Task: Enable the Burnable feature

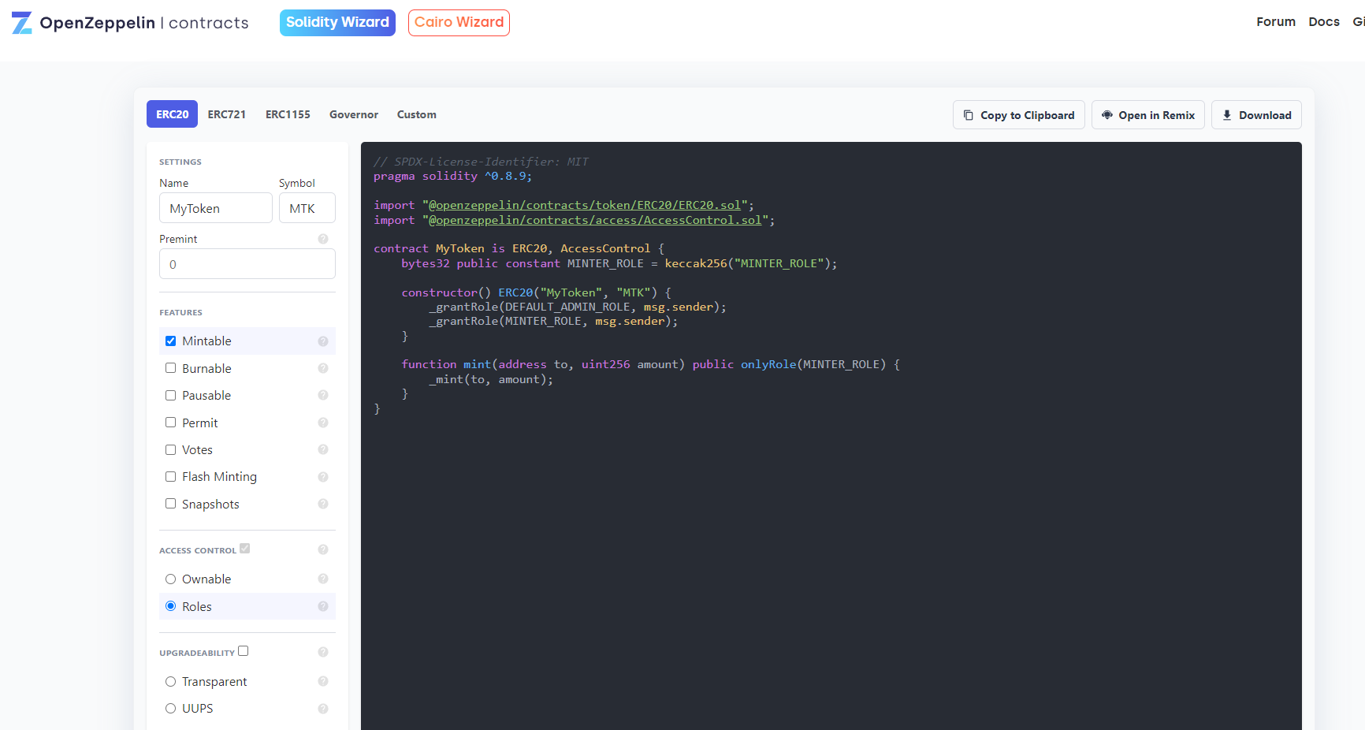Action: click(x=170, y=367)
